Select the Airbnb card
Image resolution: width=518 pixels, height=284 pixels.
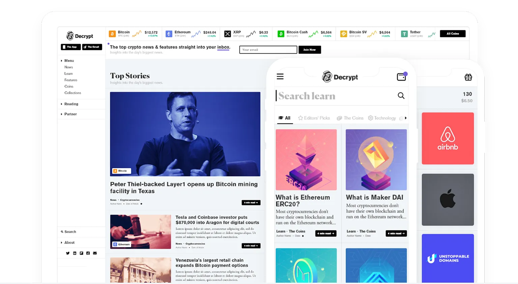pos(448,138)
